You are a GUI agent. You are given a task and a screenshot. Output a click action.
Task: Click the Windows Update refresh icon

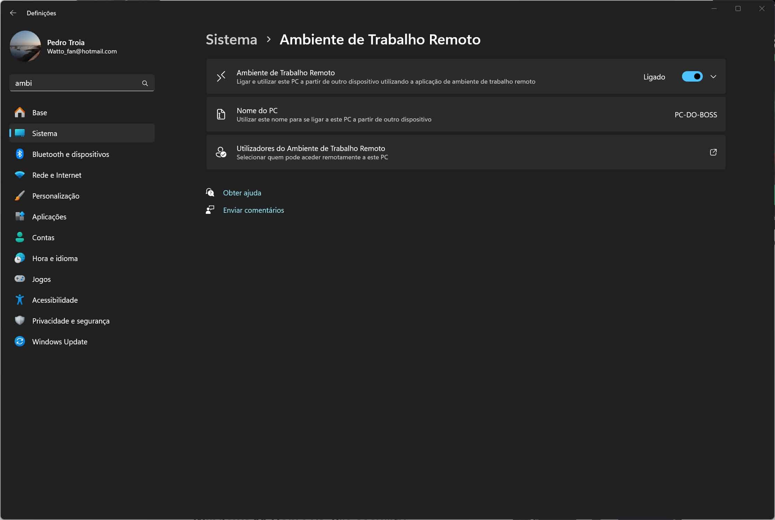pos(20,341)
